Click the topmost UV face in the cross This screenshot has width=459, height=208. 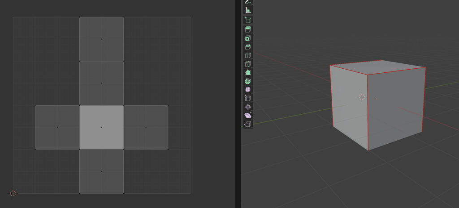point(102,39)
